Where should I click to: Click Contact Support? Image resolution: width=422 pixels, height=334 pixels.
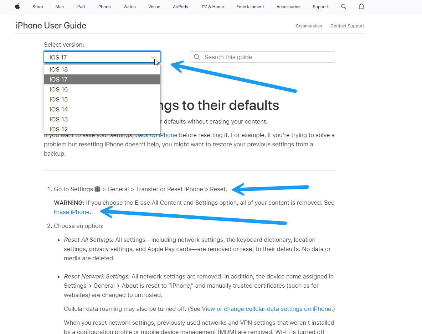(347, 26)
